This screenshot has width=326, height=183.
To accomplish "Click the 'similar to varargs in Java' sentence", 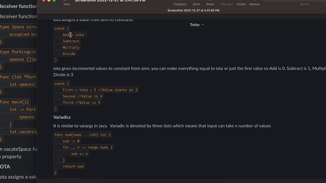I will [x=162, y=126].
